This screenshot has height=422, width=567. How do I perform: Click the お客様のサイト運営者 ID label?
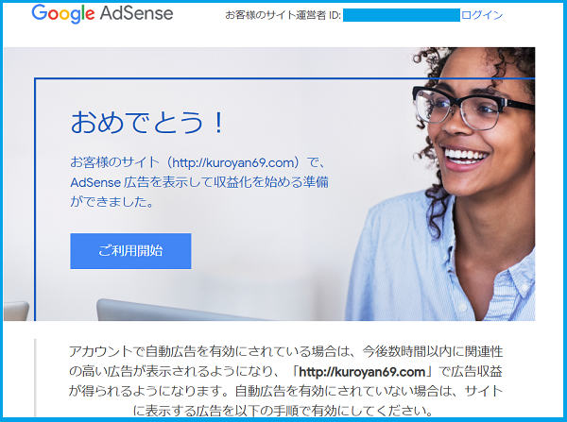pyautogui.click(x=283, y=15)
